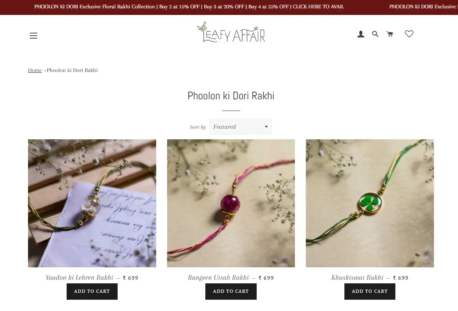Open Khuskismat Rakhi clover product image
Image resolution: width=458 pixels, height=311 pixels.
click(370, 203)
